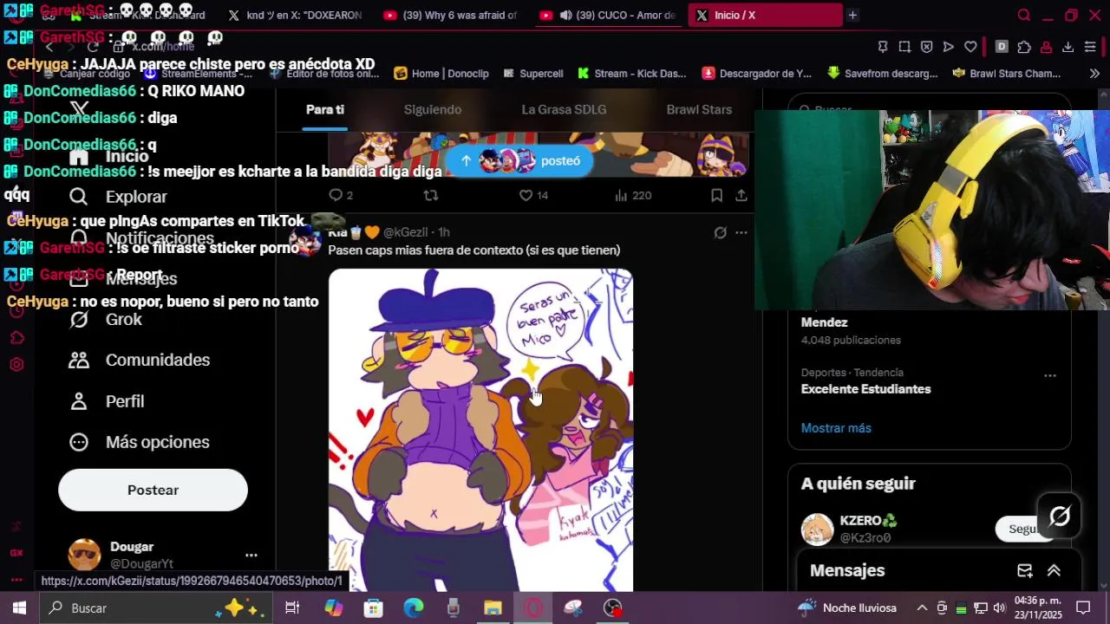The height and width of the screenshot is (624, 1110).
Task: Switch to CUCO - Amor de browser tab
Action: (x=607, y=15)
